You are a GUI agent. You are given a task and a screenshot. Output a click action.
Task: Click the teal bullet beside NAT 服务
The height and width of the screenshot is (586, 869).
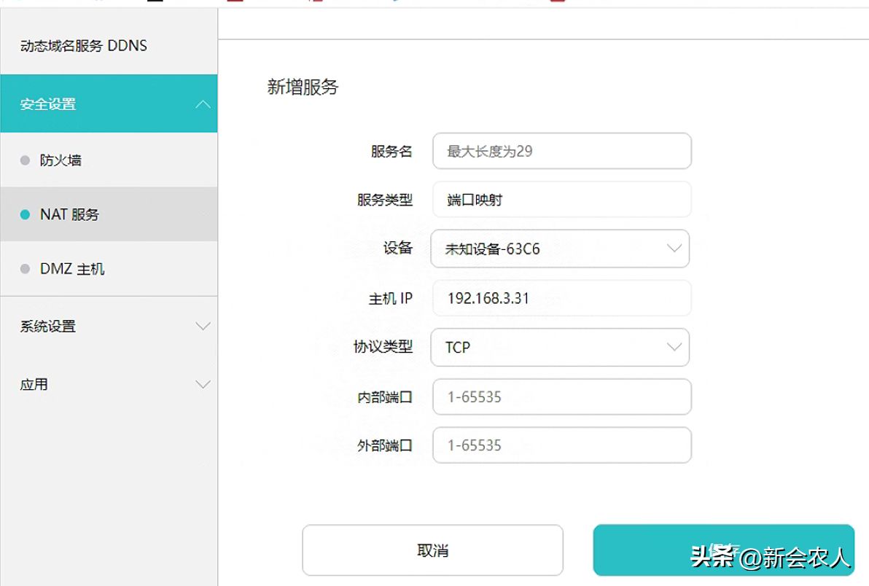click(26, 215)
